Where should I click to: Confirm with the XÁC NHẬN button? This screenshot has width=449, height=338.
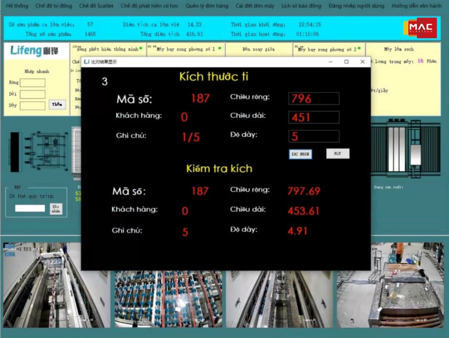point(300,154)
